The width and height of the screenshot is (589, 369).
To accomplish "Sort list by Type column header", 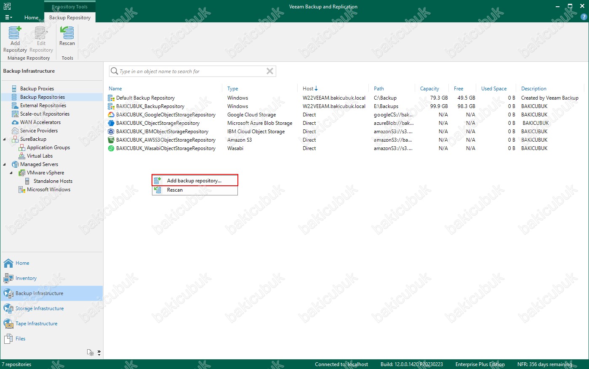I will pos(233,89).
